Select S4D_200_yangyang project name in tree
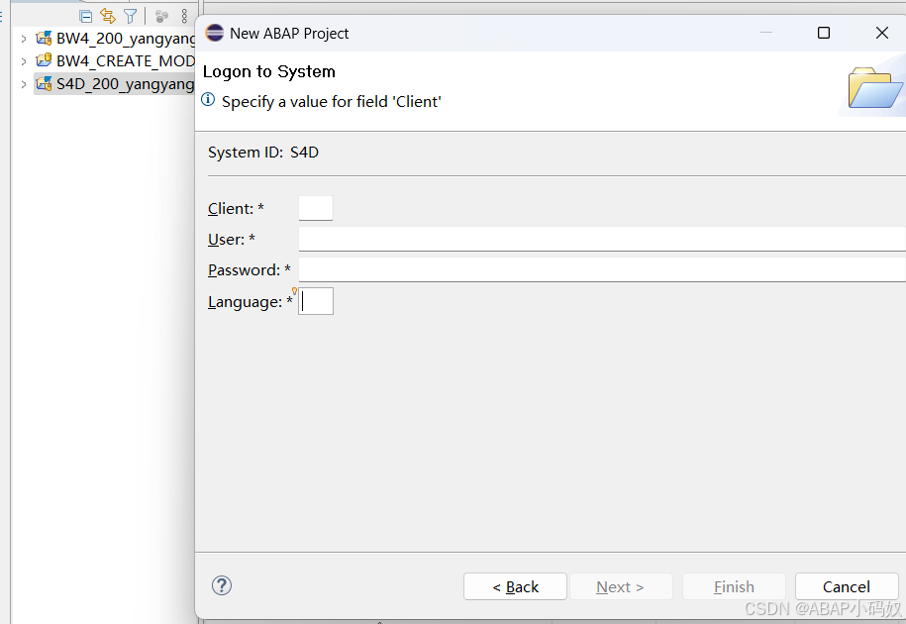906x624 pixels. click(126, 84)
